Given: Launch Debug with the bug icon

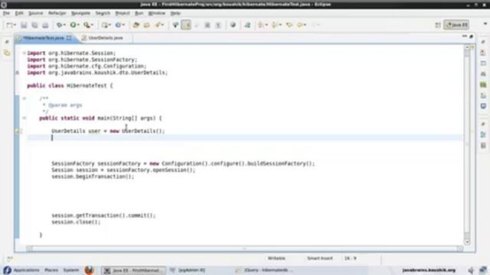Looking at the screenshot, I should click(x=59, y=25).
